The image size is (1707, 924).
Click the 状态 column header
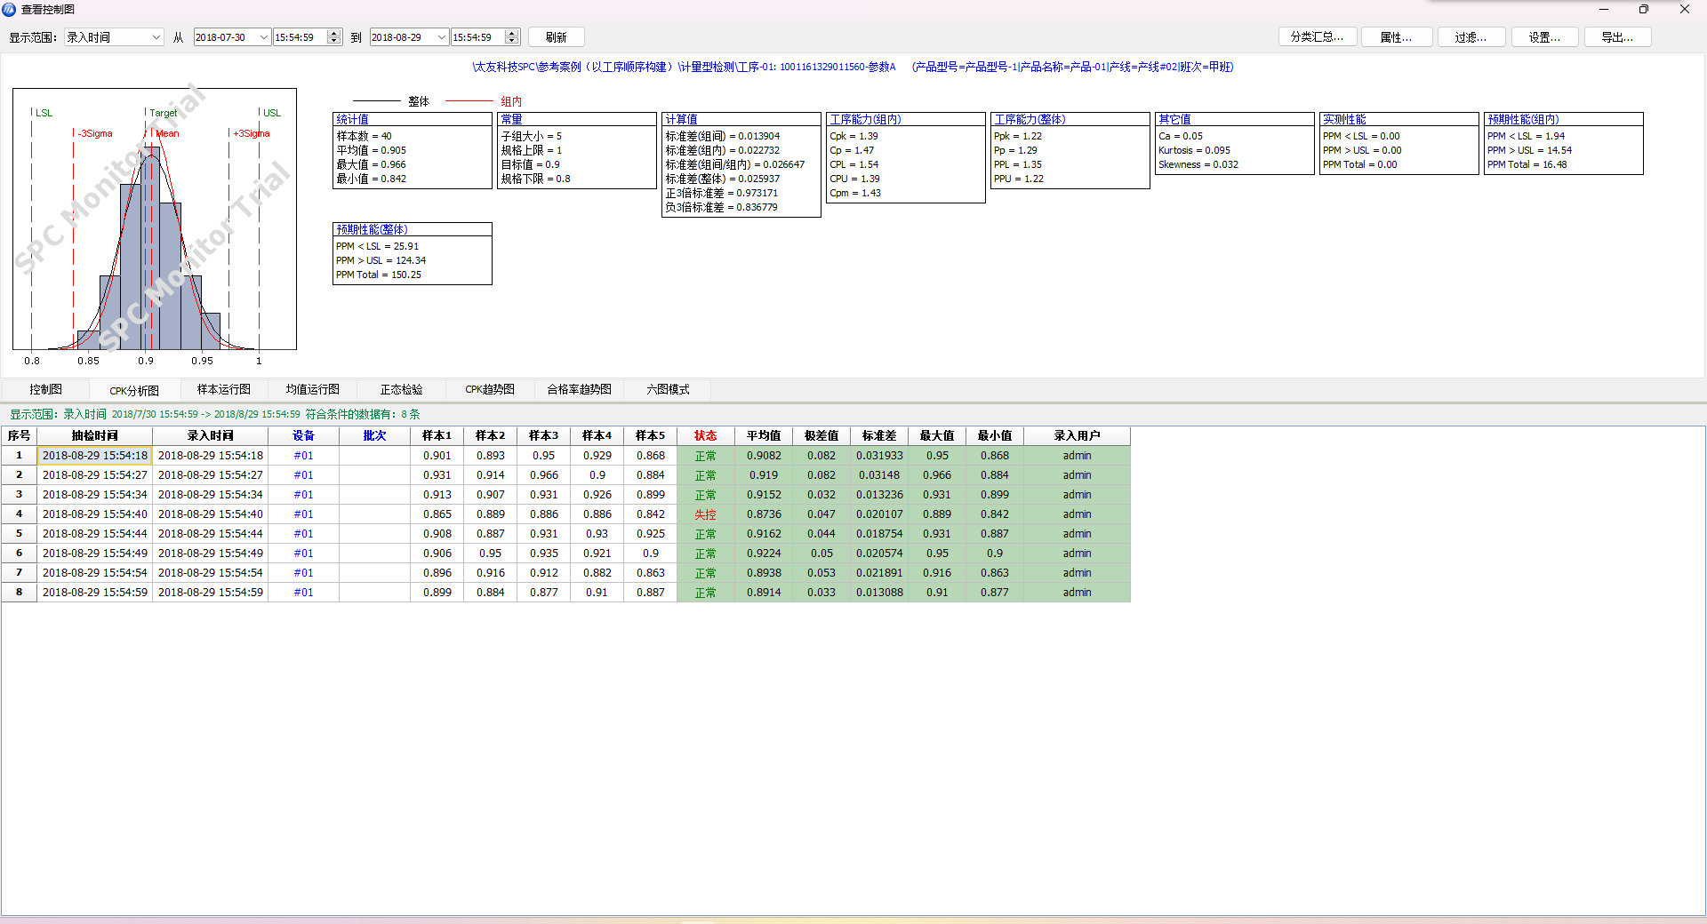click(705, 435)
